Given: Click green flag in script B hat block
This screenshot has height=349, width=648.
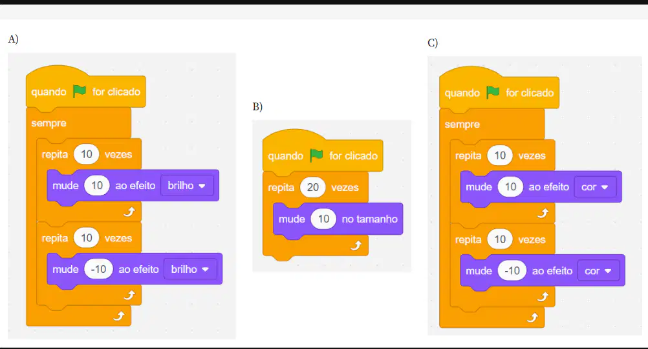Looking at the screenshot, I should click(316, 155).
